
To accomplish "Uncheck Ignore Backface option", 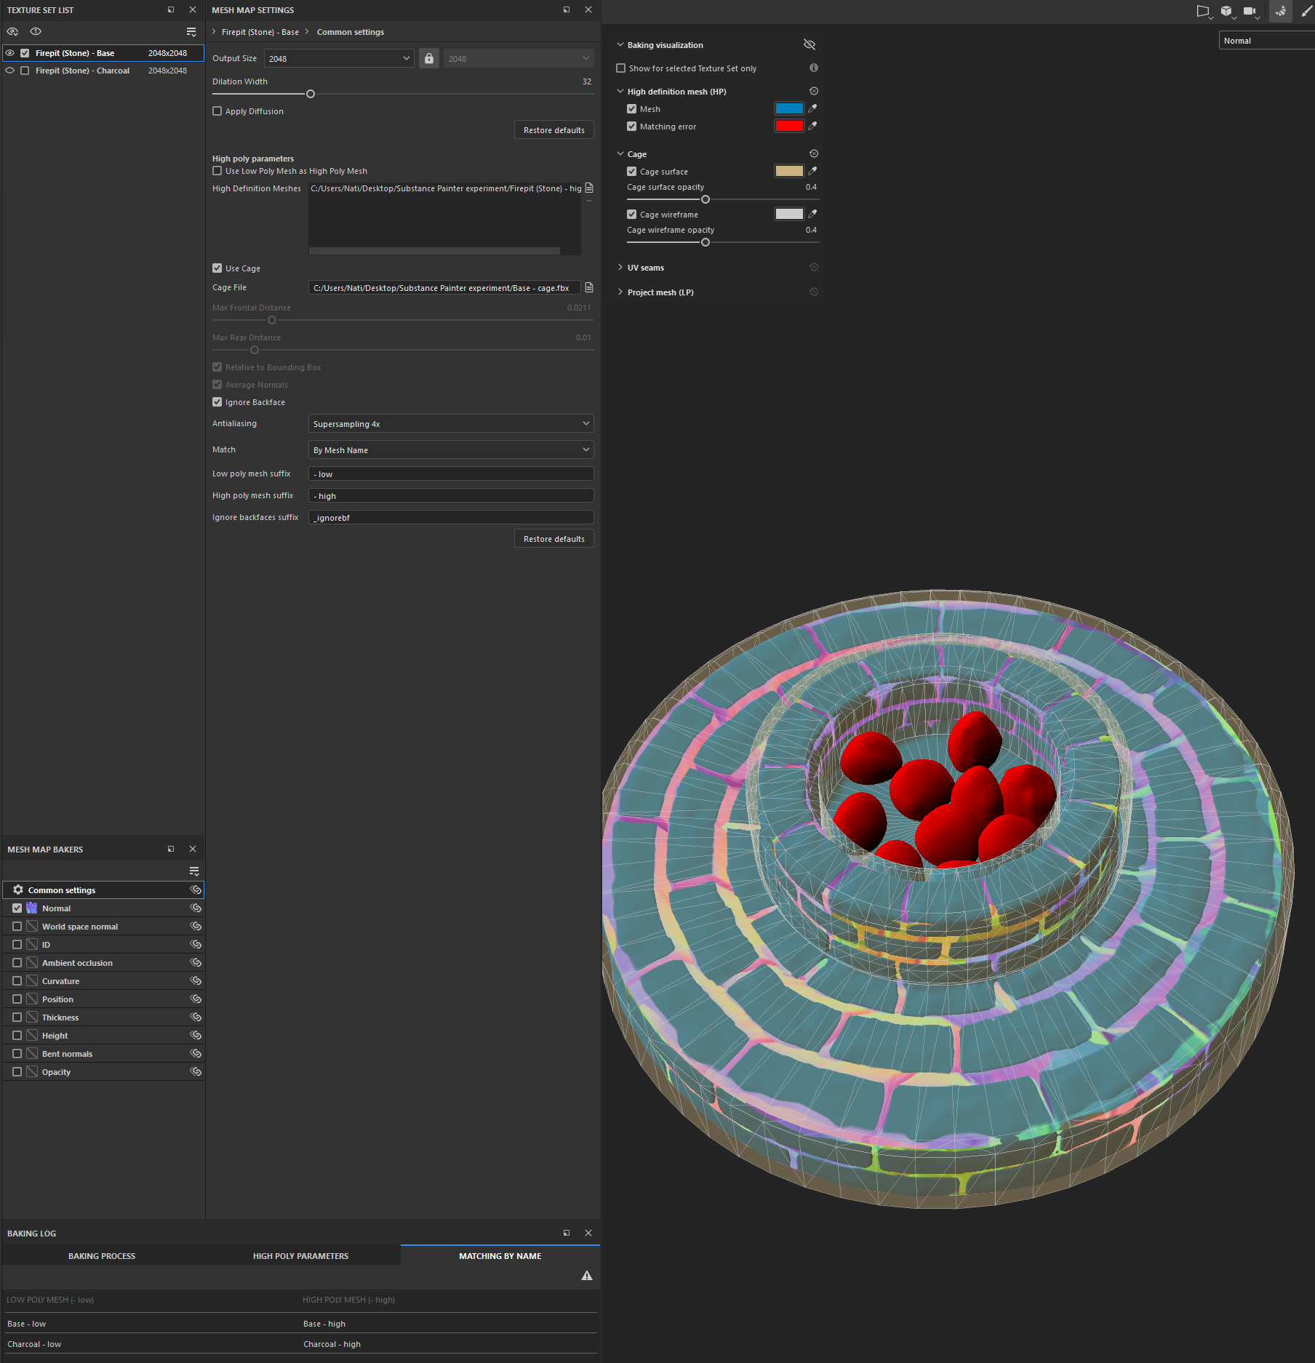I will coord(217,401).
